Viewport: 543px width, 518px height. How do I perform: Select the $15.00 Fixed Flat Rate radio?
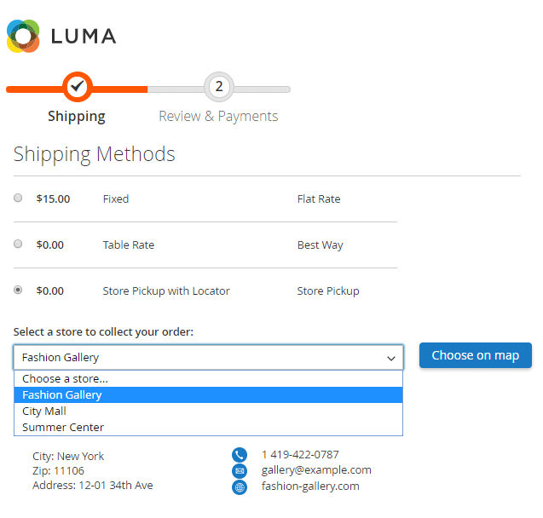19,199
